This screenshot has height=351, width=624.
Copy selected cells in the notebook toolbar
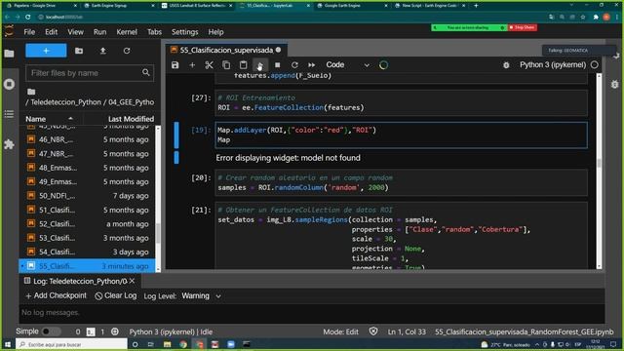click(x=226, y=65)
